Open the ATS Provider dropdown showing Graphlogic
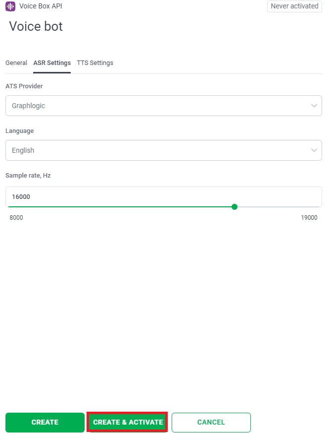The image size is (329, 434). pos(158,106)
